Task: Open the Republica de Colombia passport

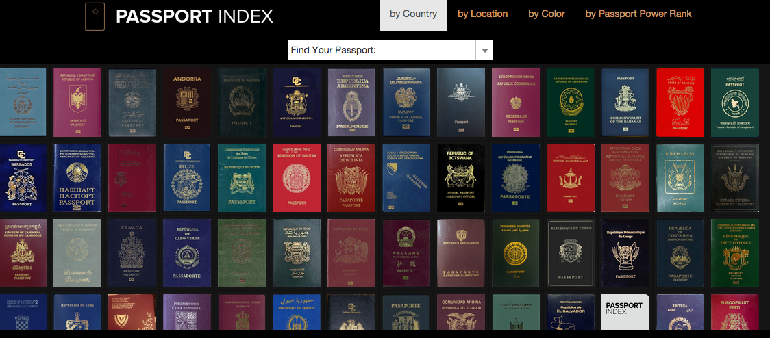Action: click(x=461, y=253)
